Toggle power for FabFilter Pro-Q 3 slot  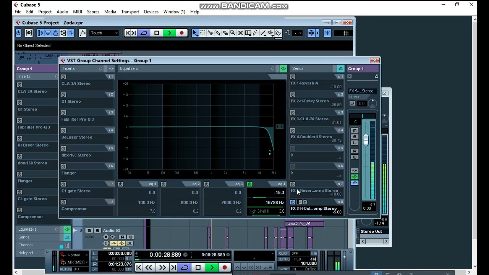click(x=63, y=113)
